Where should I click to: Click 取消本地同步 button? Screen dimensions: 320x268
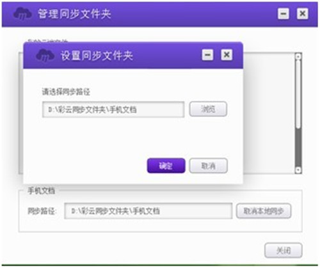(264, 211)
